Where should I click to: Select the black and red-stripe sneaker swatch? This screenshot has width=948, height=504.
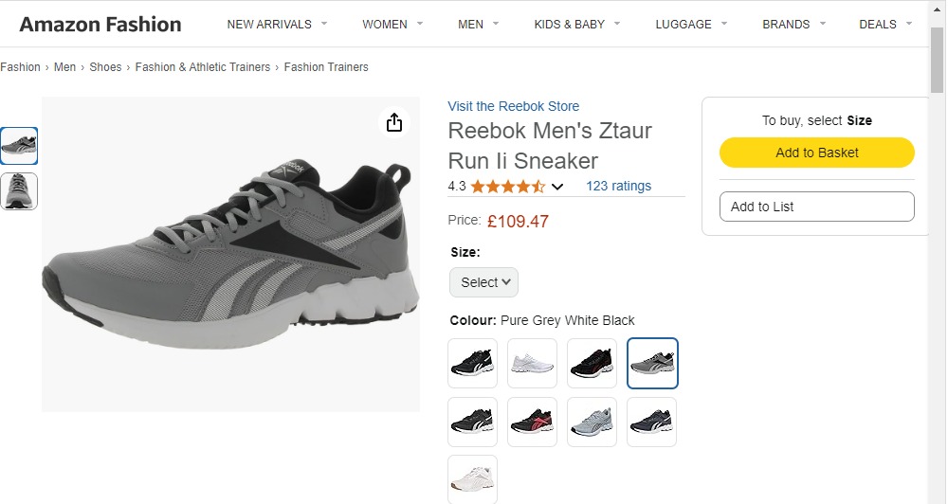[592, 363]
